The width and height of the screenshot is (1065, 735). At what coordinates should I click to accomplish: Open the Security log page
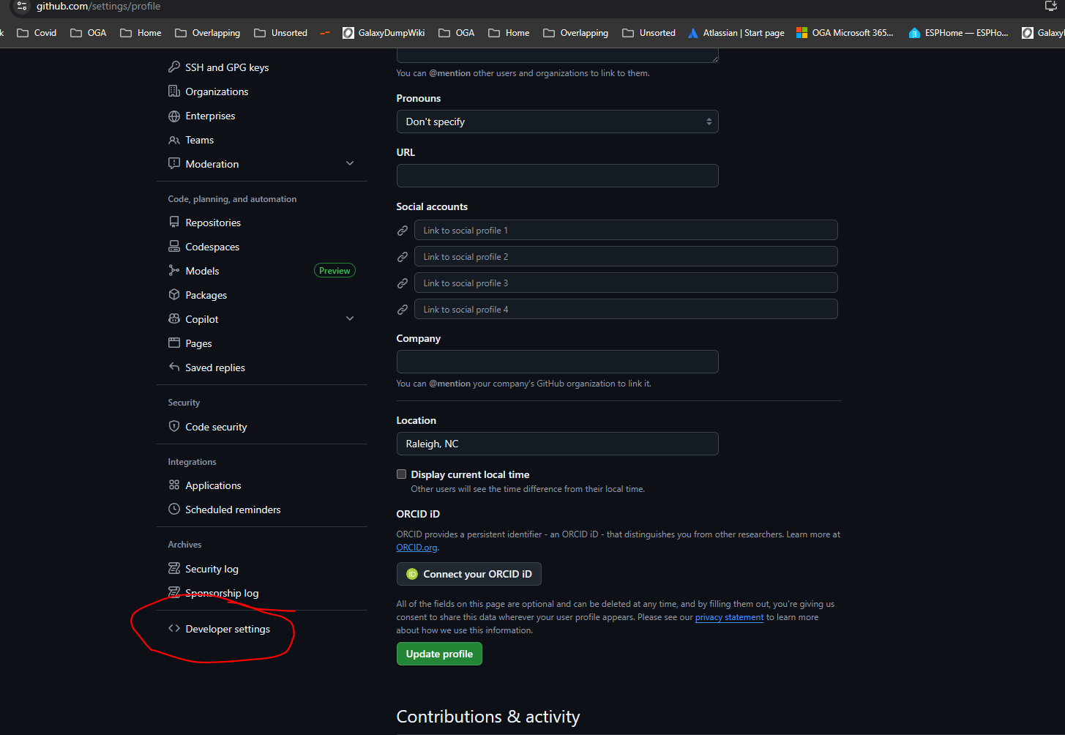(x=212, y=569)
